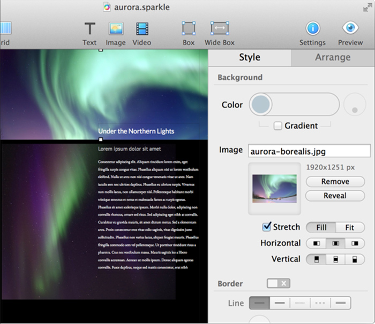Switch to the Arrange tab

[333, 57]
